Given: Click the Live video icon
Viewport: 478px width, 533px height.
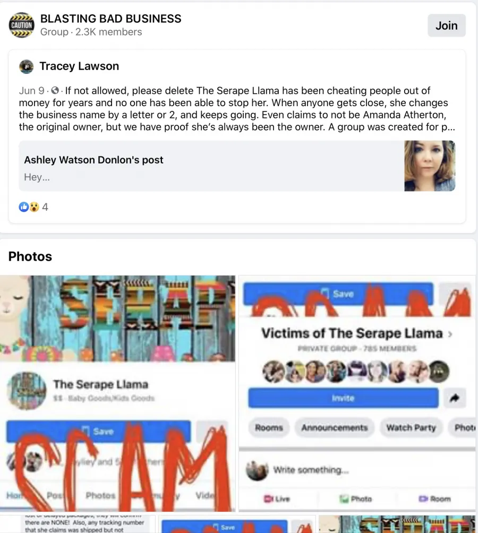Looking at the screenshot, I should point(268,498).
